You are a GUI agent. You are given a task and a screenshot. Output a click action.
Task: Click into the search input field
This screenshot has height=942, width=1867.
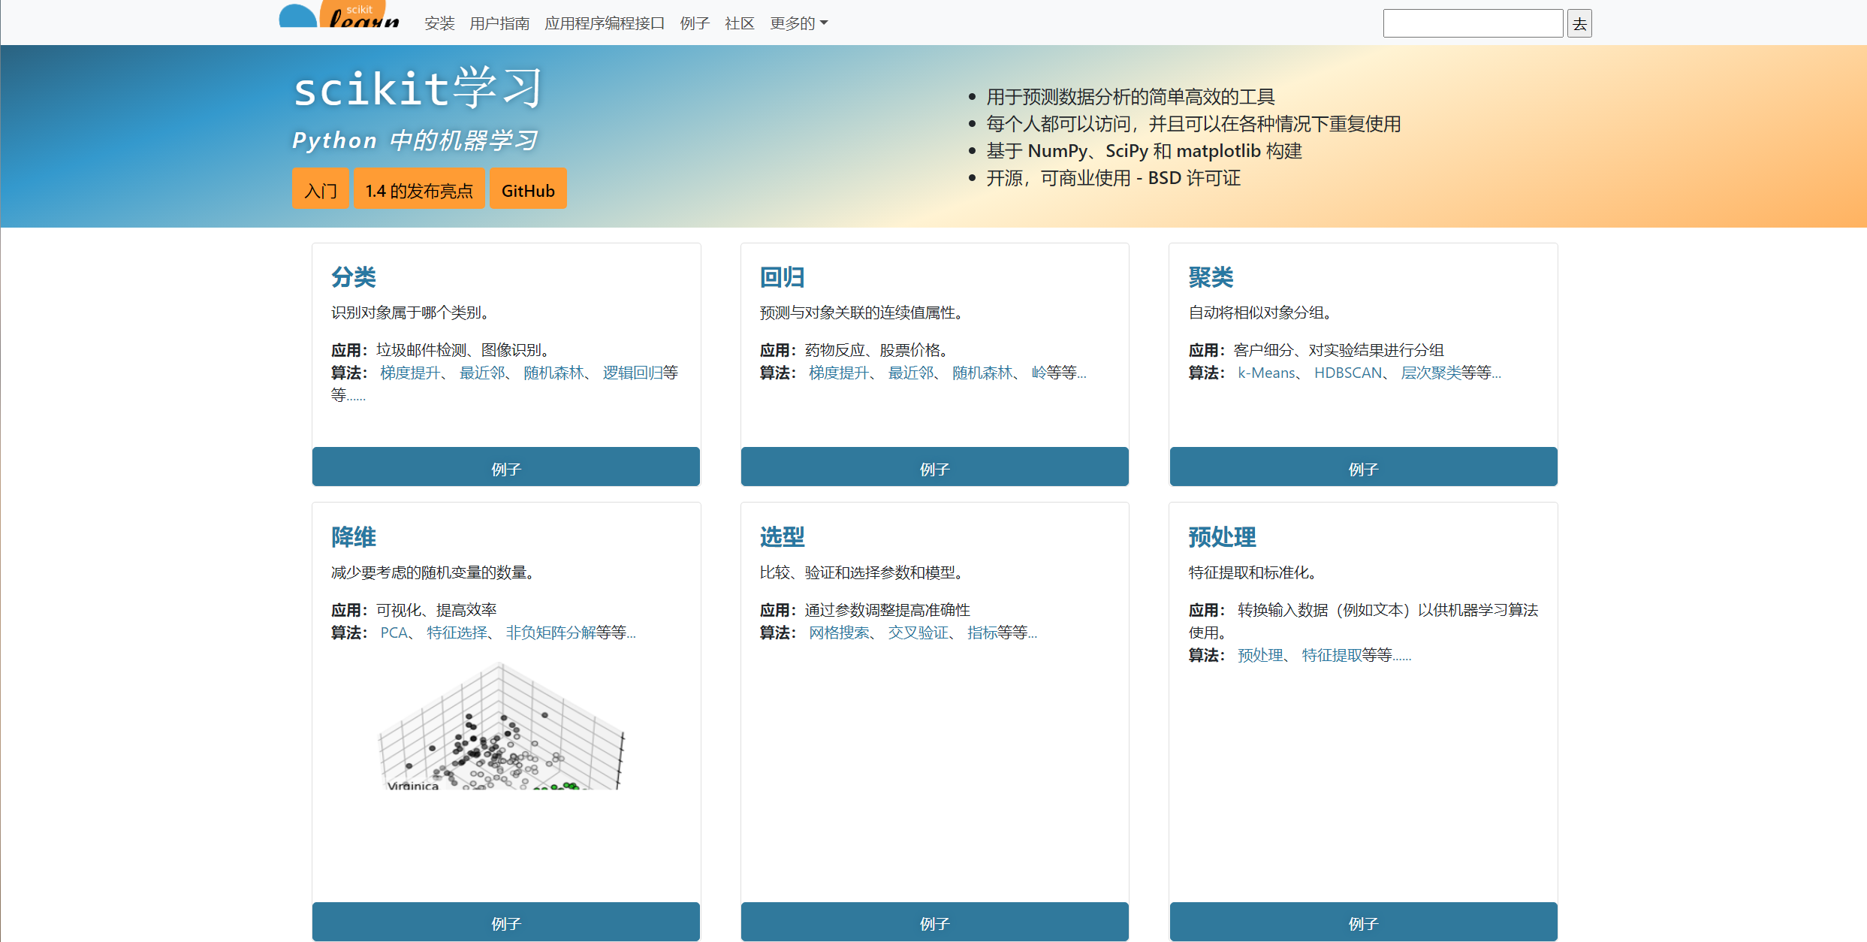pyautogui.click(x=1472, y=23)
